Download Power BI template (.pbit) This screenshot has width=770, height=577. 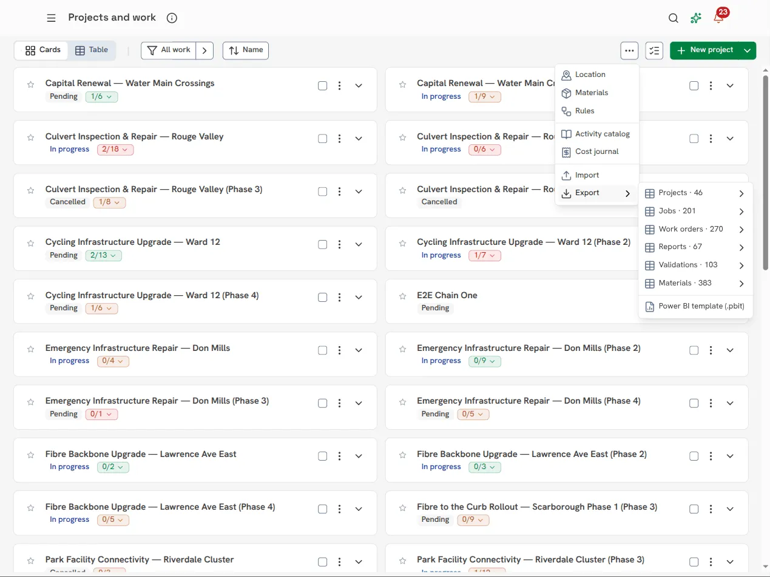(695, 307)
